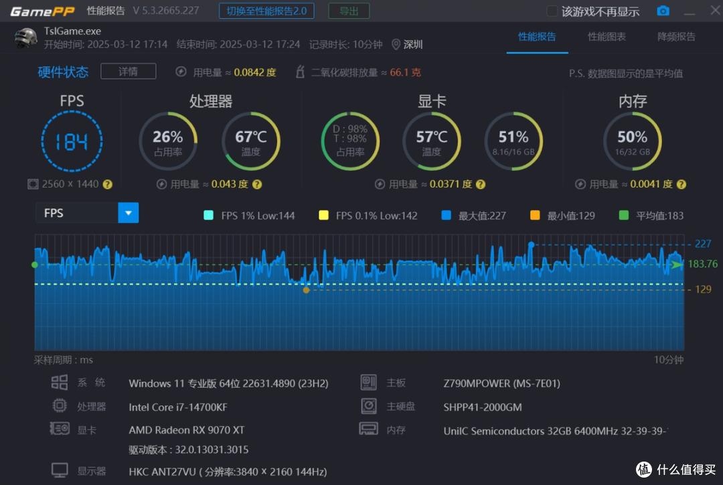Click the location pin icon beside 深圳
The height and width of the screenshot is (485, 723).
coord(396,44)
